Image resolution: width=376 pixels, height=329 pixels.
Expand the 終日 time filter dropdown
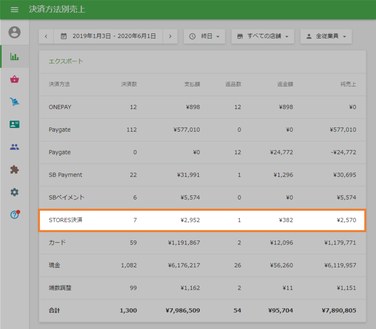click(204, 36)
